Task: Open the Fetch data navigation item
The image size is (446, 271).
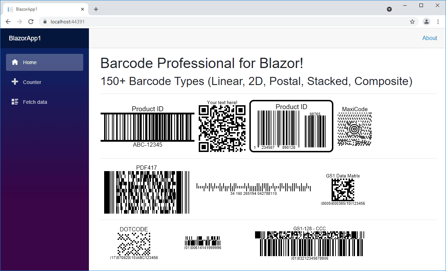Action: click(45, 102)
